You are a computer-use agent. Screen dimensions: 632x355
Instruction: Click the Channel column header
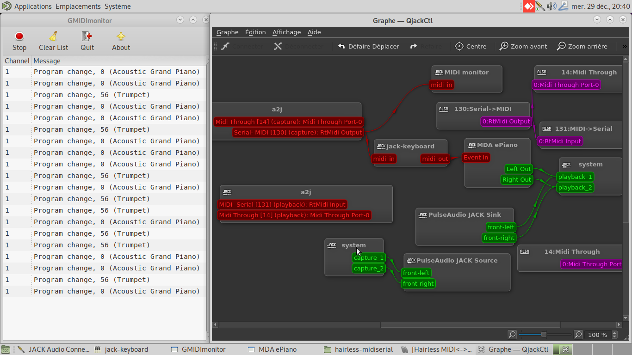[x=17, y=61]
